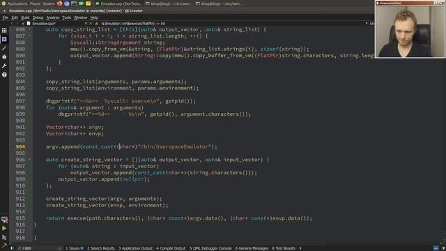Click create_string_vector(argv, arguments) call
This screenshot has width=446, height=251.
click(104, 199)
